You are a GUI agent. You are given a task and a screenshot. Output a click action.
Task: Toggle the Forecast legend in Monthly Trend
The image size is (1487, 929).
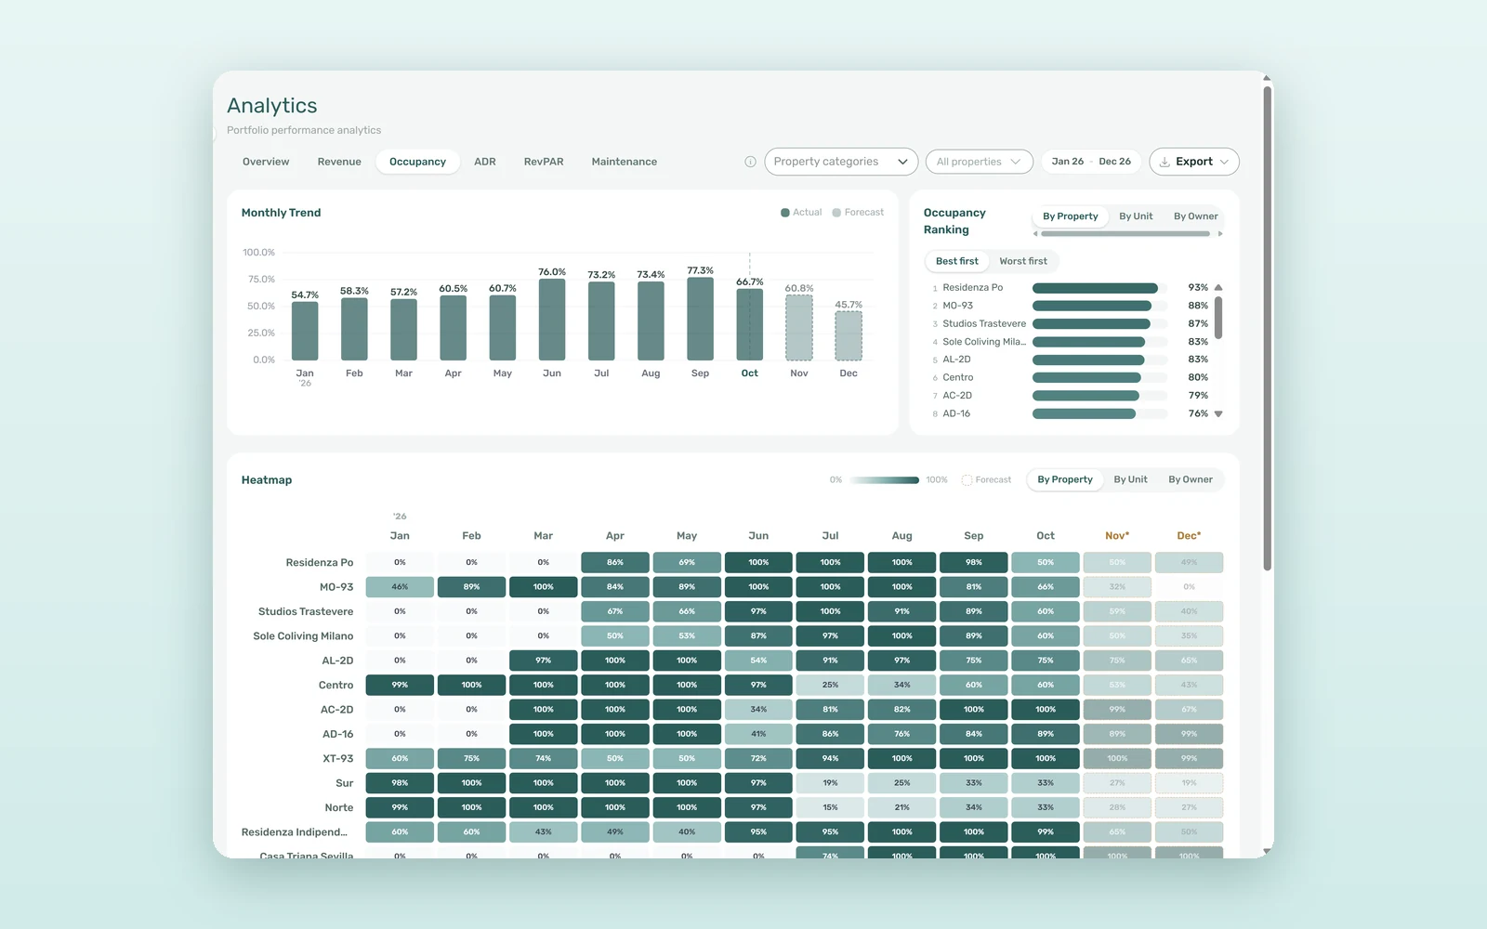click(858, 213)
